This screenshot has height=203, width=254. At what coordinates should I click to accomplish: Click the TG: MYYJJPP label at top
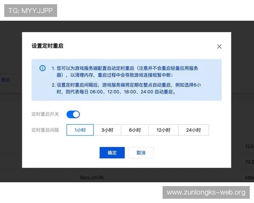pyautogui.click(x=30, y=11)
